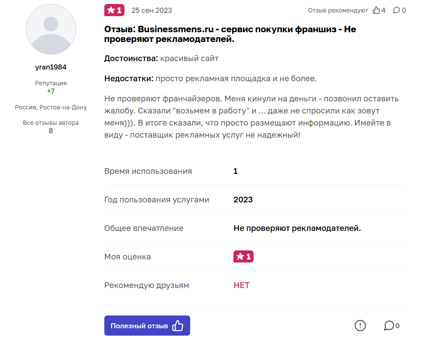This screenshot has height=341, width=421.
Task: Open comments via the bottom speech bubble icon
Action: (x=389, y=326)
